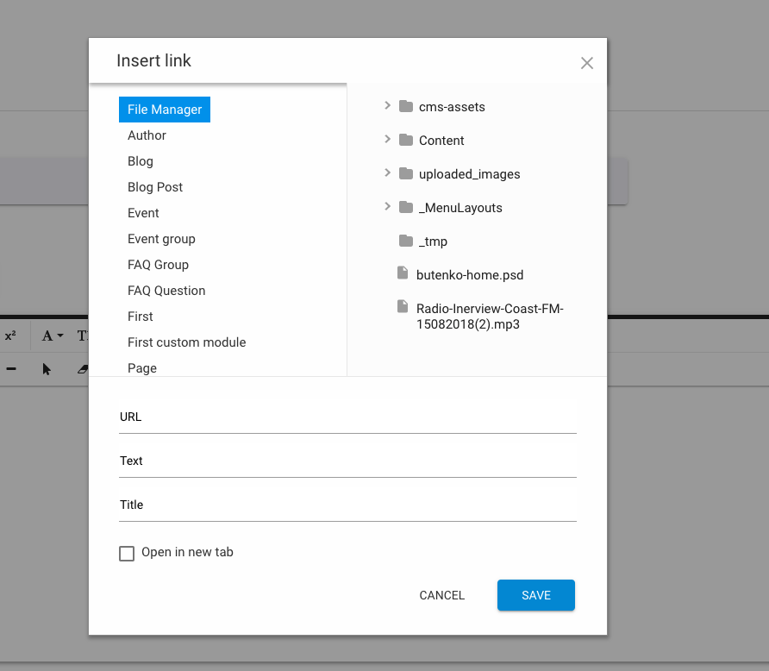Insert horizontal line from editor toolbar

[11, 369]
